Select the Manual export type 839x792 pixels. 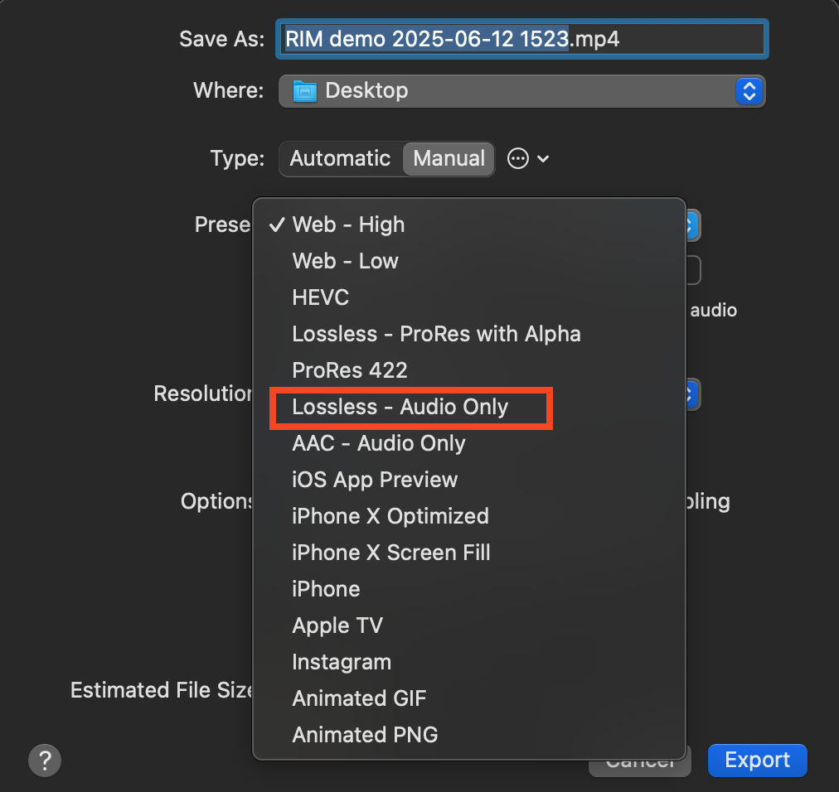tap(449, 158)
